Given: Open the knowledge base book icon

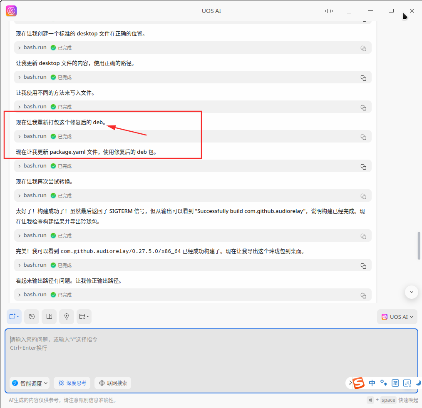Looking at the screenshot, I should pyautogui.click(x=49, y=316).
